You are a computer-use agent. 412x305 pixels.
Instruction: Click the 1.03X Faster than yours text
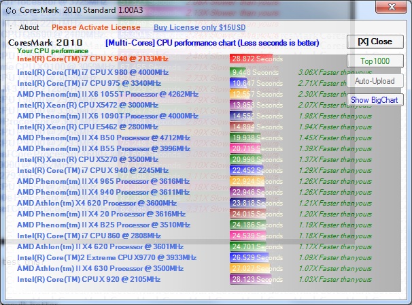click(335, 280)
